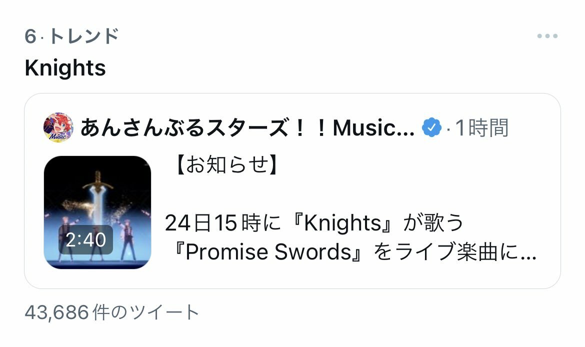Click the 2:40 video duration badge

86,239
